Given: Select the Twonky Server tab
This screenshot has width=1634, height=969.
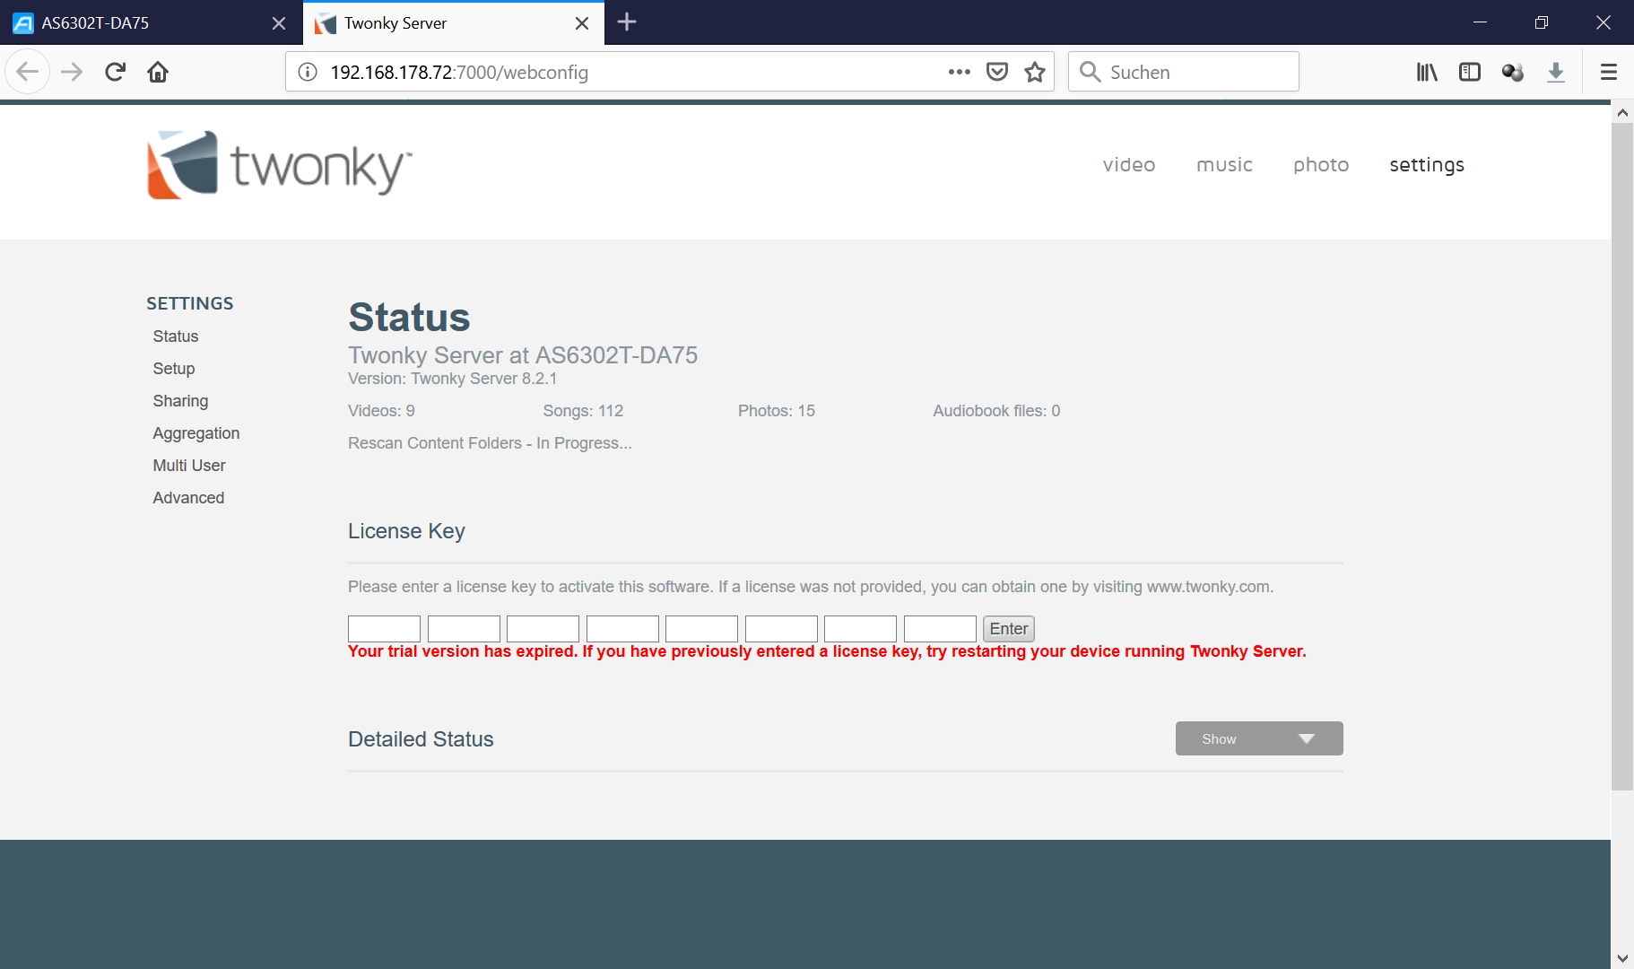Looking at the screenshot, I should 453,23.
